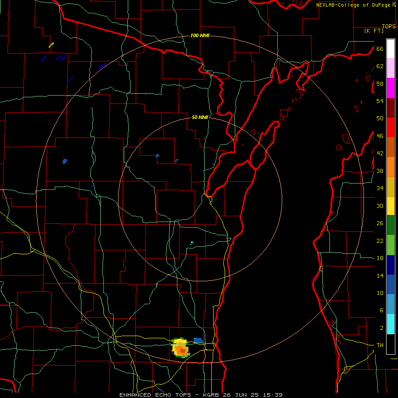Click the '[K FT]' units label
The image size is (398, 398).
click(x=374, y=31)
